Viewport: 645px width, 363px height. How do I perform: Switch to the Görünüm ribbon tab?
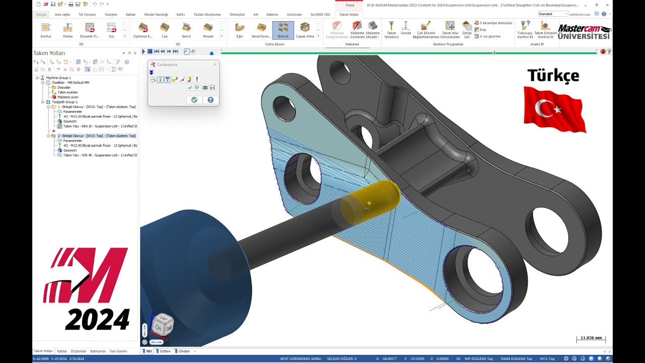(x=294, y=15)
